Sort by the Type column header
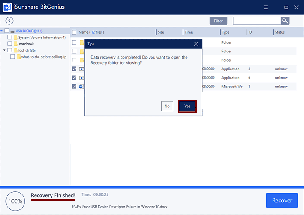Image resolution: width=304 pixels, height=215 pixels. [225, 32]
